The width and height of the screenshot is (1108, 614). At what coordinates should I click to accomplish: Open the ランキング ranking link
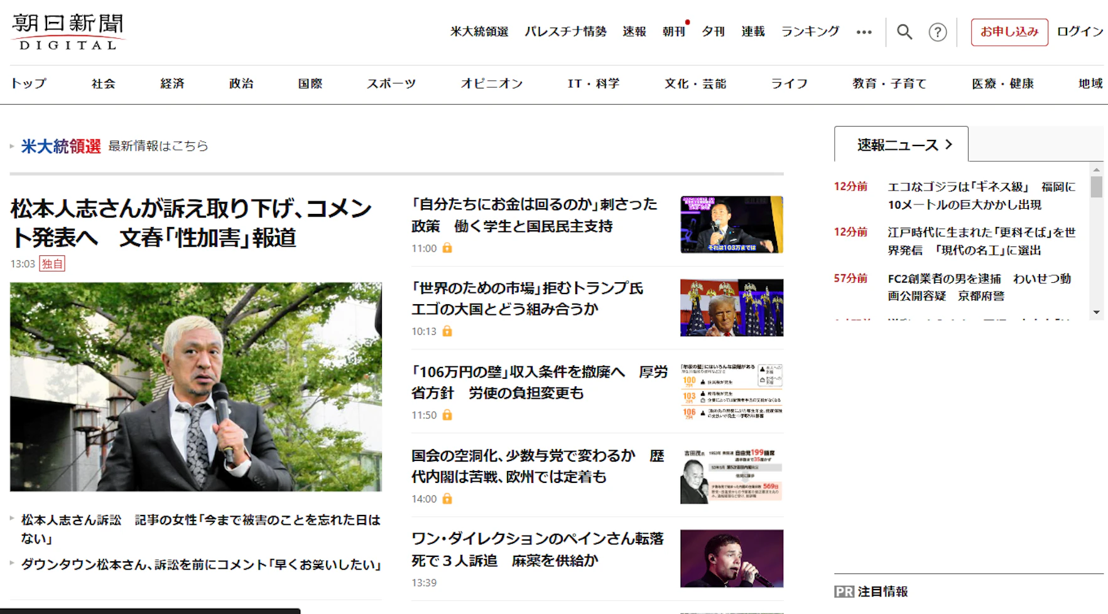click(810, 31)
